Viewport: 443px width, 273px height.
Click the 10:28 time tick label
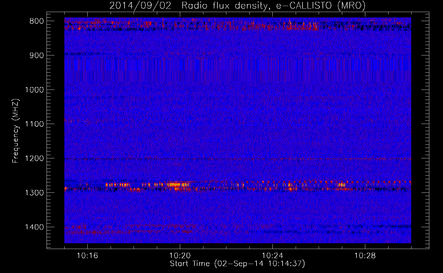[x=365, y=256]
